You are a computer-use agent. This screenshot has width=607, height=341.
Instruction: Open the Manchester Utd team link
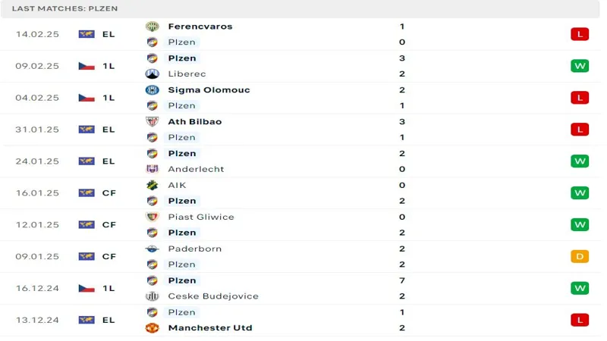[x=210, y=328]
